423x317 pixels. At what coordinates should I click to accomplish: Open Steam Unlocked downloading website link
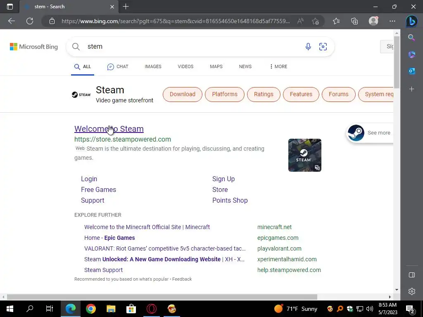click(x=164, y=259)
